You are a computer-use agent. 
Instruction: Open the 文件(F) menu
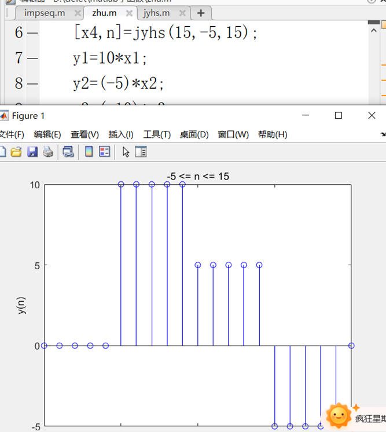[12, 134]
